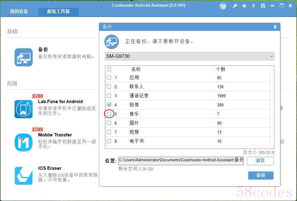Select the 电子书 row name
This screenshot has height=201, width=297.
[x=137, y=141]
